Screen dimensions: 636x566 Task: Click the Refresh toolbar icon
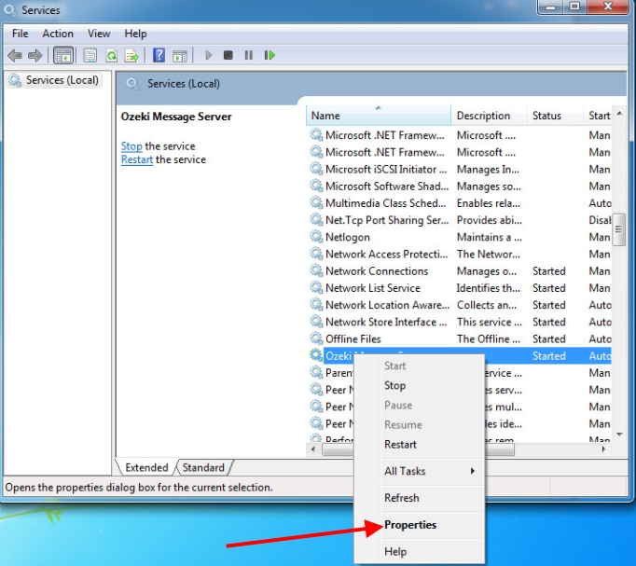pos(111,56)
